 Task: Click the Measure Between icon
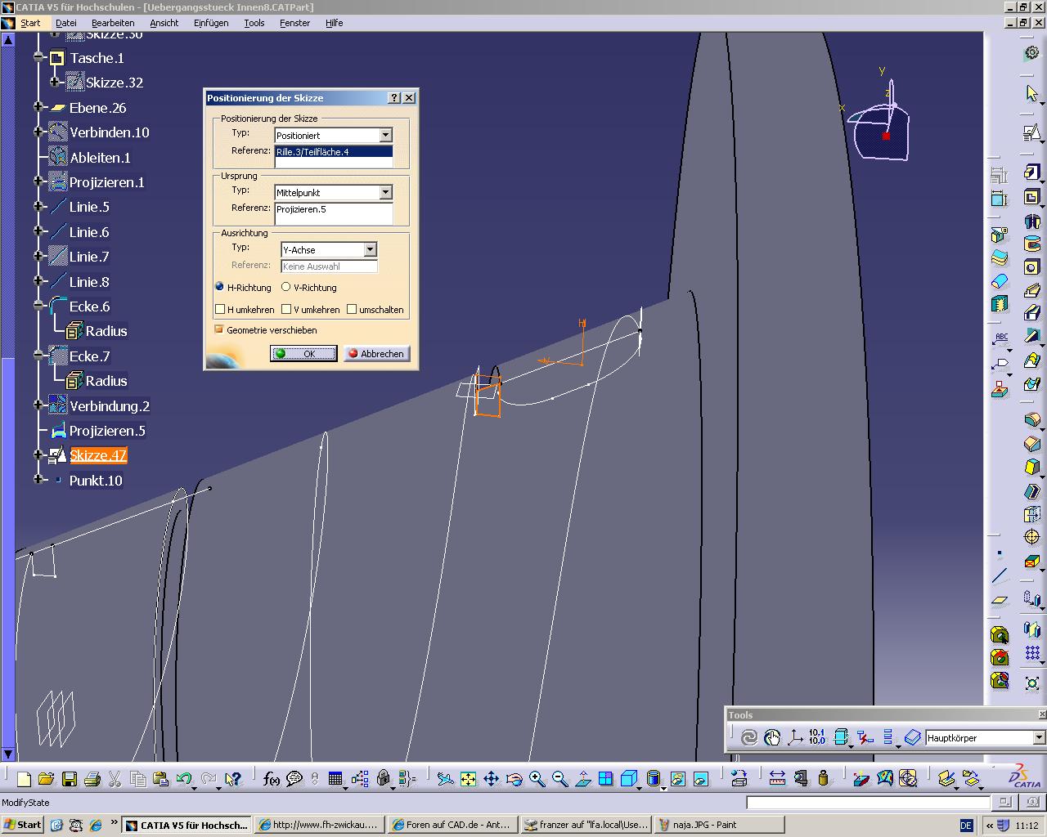click(x=777, y=779)
